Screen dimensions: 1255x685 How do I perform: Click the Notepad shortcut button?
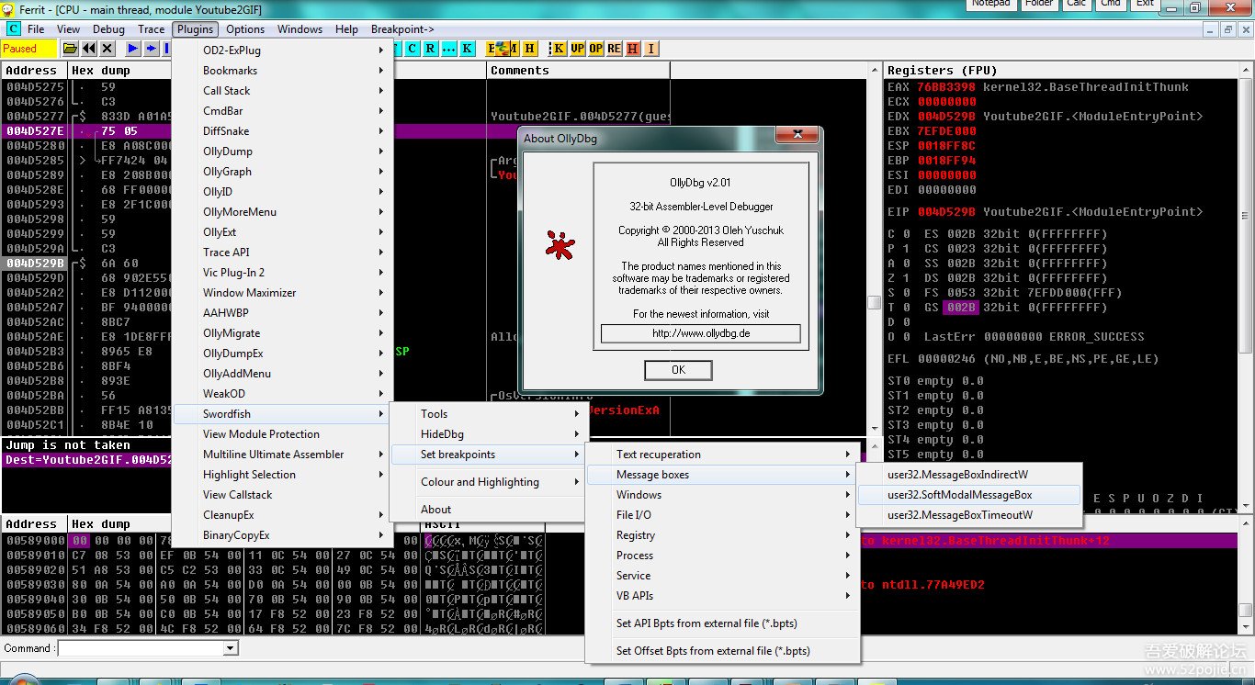click(x=990, y=4)
